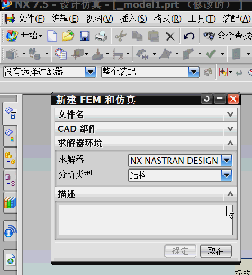The image size is (252, 275).
Task: Open the blue info broadcast sidebar tab
Action: click(x=11, y=231)
